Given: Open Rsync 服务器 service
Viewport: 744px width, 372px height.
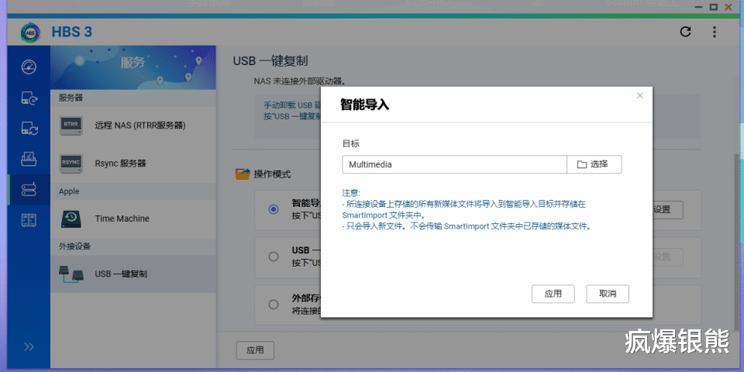Looking at the screenshot, I should pyautogui.click(x=133, y=164).
